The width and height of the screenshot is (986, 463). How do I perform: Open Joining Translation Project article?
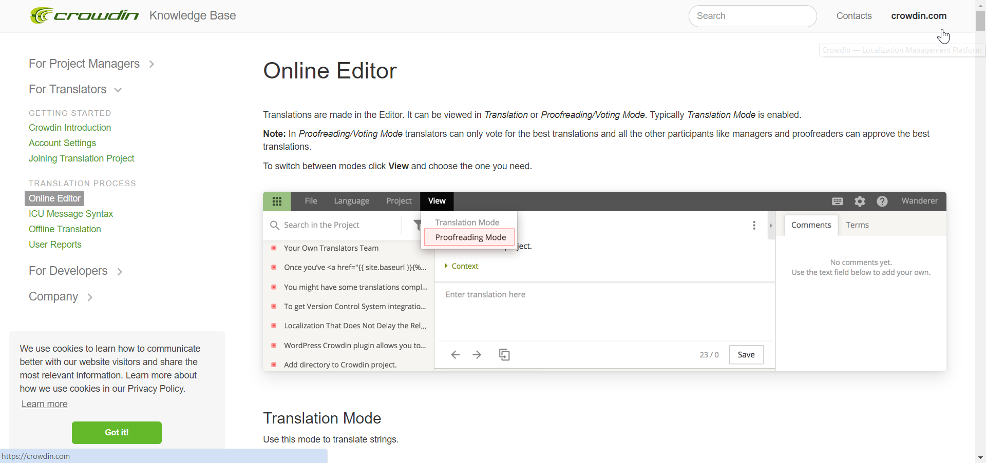[81, 158]
